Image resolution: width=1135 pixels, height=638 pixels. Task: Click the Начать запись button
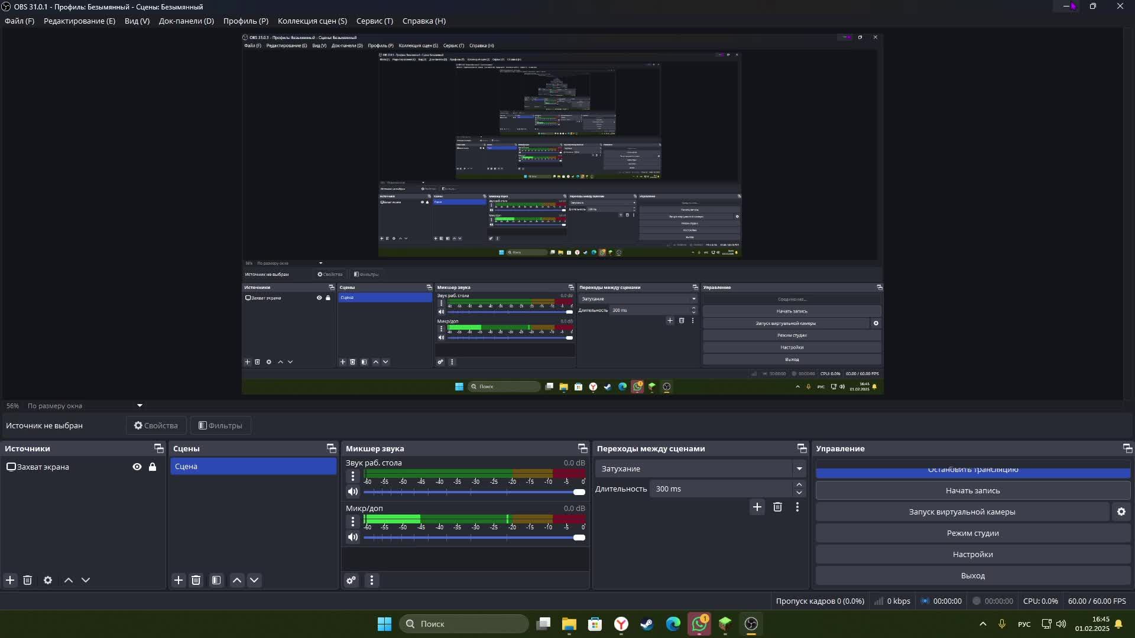tap(972, 490)
